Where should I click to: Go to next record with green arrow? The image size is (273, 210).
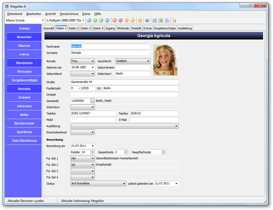pos(101,20)
